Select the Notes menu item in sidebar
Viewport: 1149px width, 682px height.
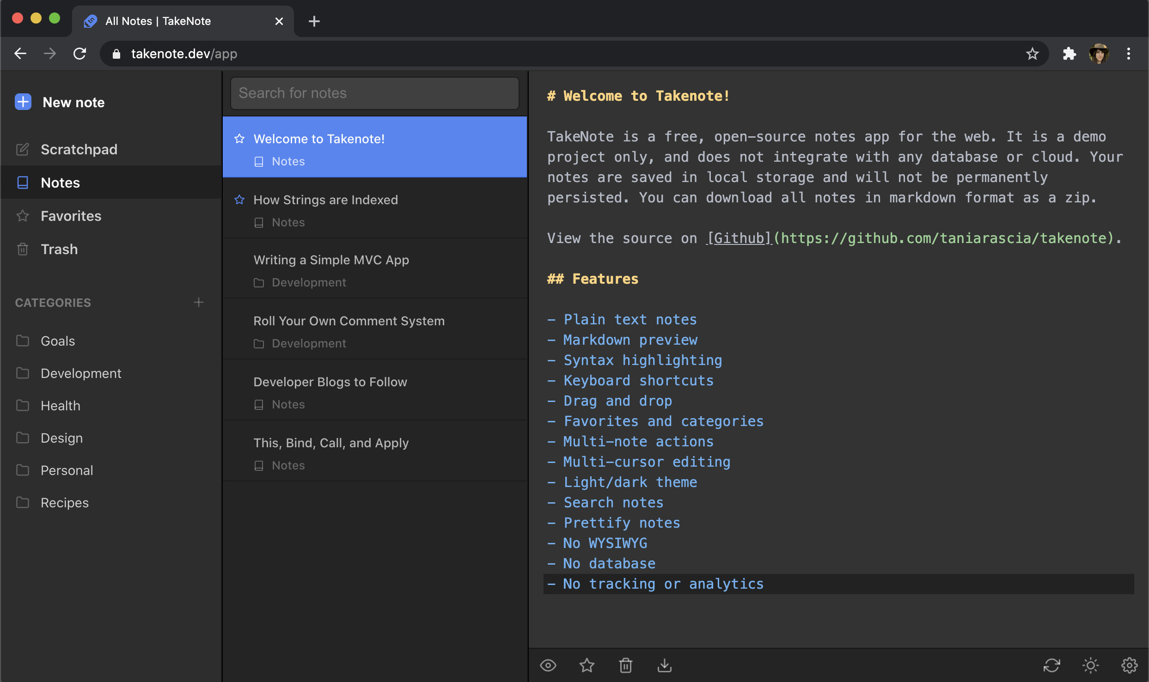coord(60,183)
